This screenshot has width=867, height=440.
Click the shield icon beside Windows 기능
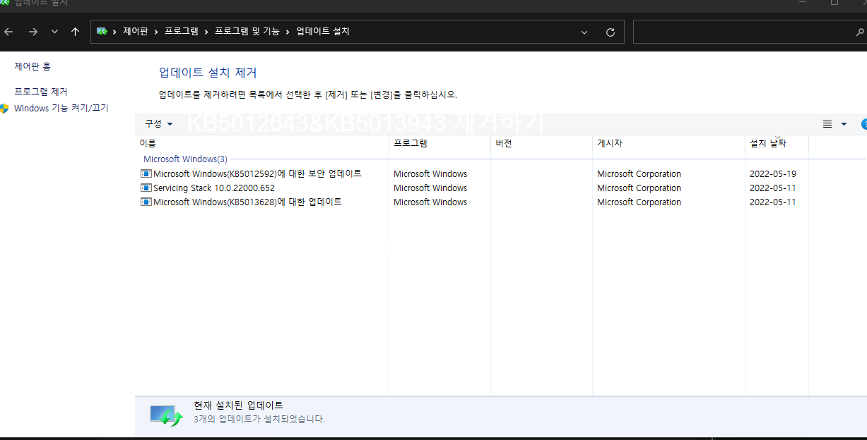[4, 109]
